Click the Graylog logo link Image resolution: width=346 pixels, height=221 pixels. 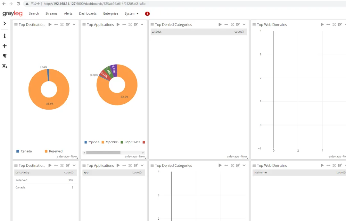pos(12,13)
